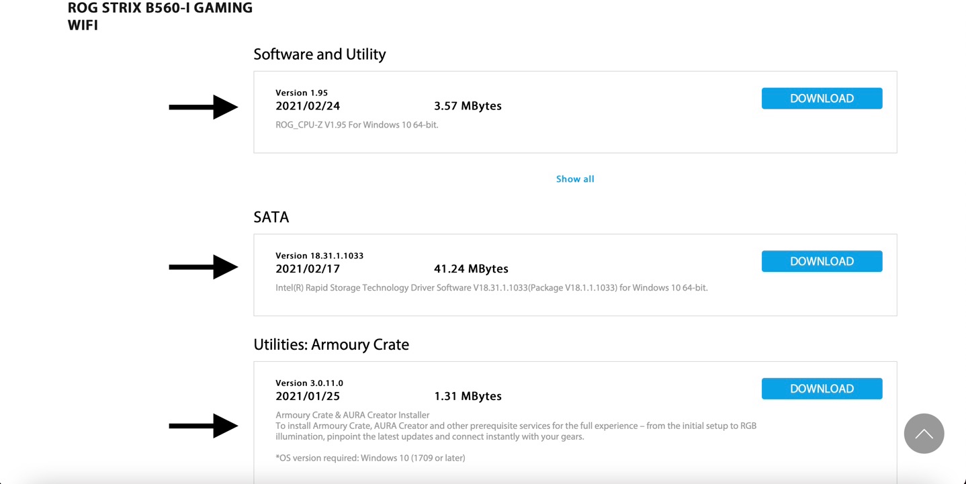This screenshot has height=484, width=966.
Task: Click the Utilities: Armoury Crate heading
Action: (x=331, y=344)
